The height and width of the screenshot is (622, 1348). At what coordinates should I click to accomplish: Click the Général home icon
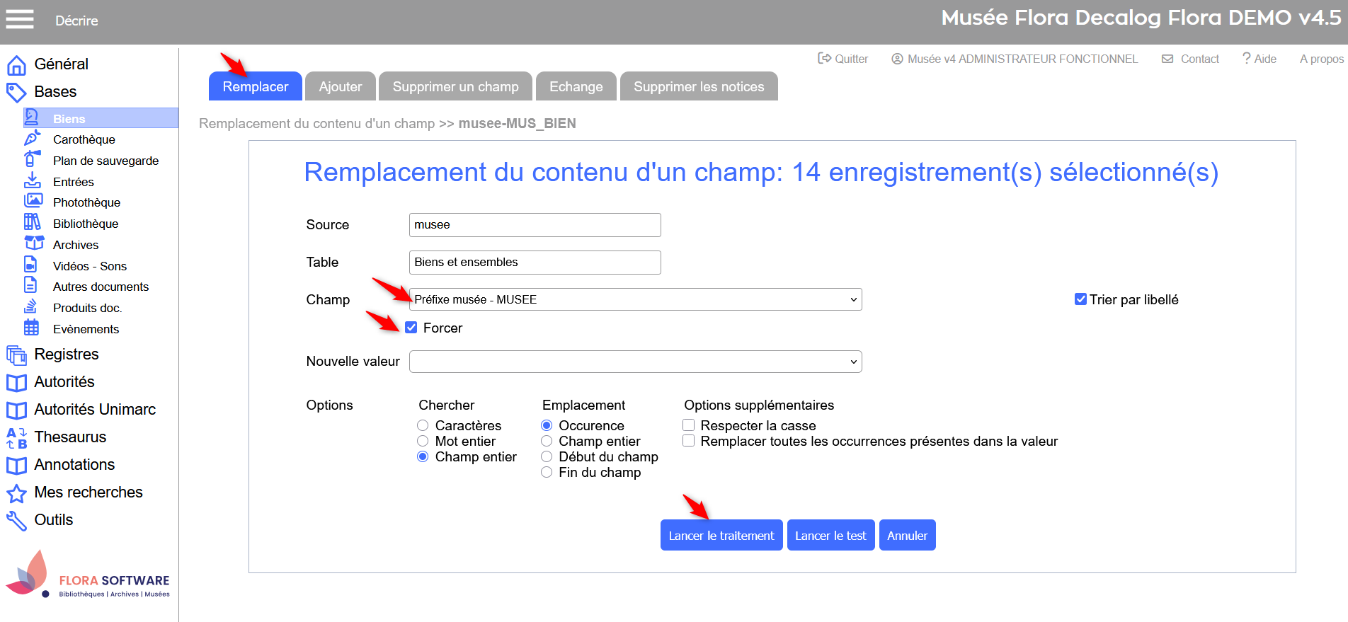tap(16, 65)
